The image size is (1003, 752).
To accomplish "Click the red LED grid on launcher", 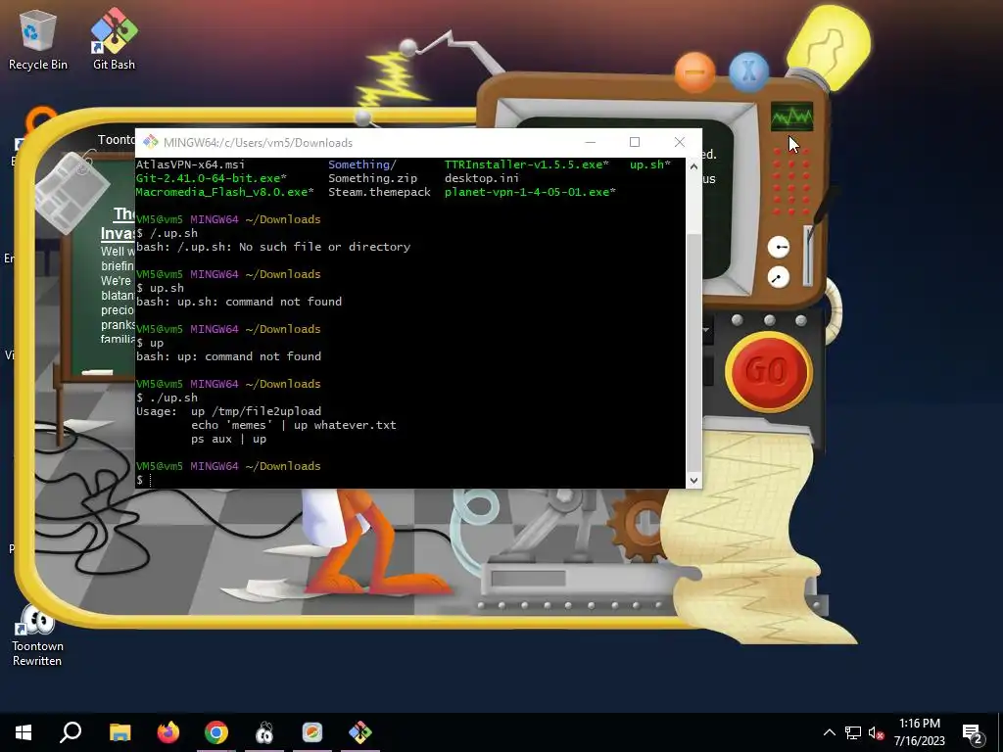I will (791, 181).
